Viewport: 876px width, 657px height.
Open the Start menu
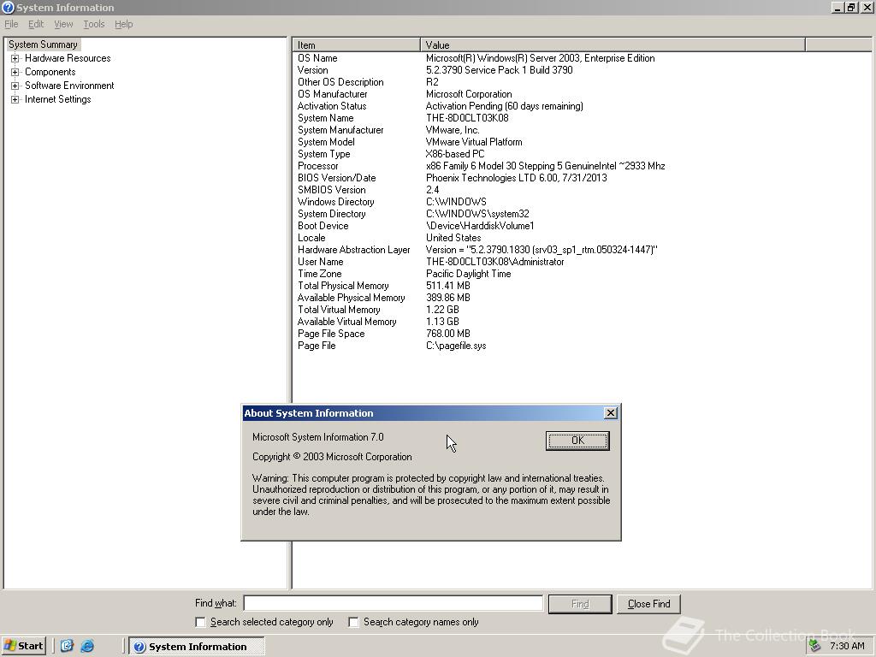[x=23, y=646]
